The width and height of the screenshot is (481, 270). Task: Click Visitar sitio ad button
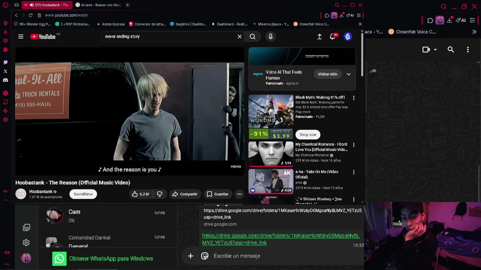pyautogui.click(x=328, y=74)
